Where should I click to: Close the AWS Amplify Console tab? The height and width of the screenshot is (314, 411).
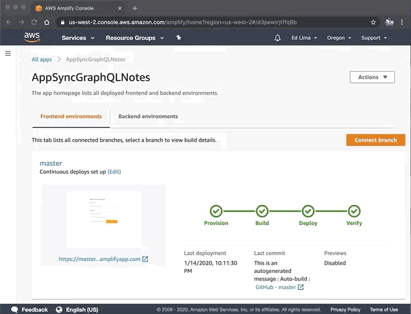coord(120,8)
